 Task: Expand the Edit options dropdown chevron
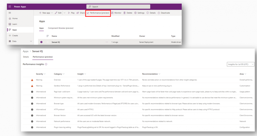point(65,13)
